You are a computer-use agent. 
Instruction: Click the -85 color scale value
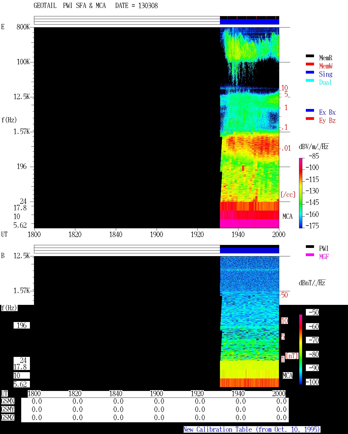tap(314, 156)
